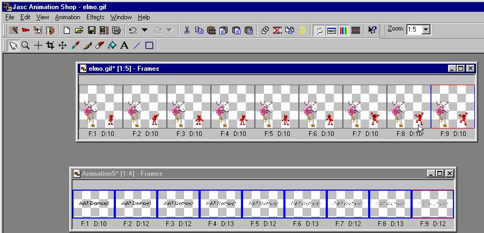Open the Help menu
Screen dimensions: 484x233
[144, 17]
